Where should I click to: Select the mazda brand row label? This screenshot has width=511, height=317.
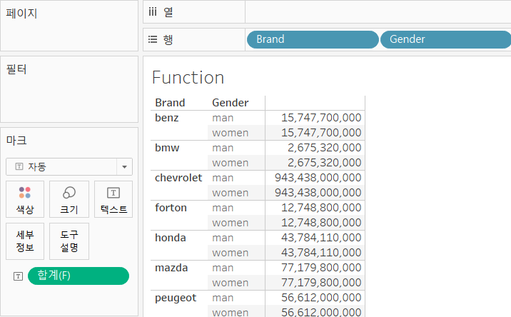point(171,268)
